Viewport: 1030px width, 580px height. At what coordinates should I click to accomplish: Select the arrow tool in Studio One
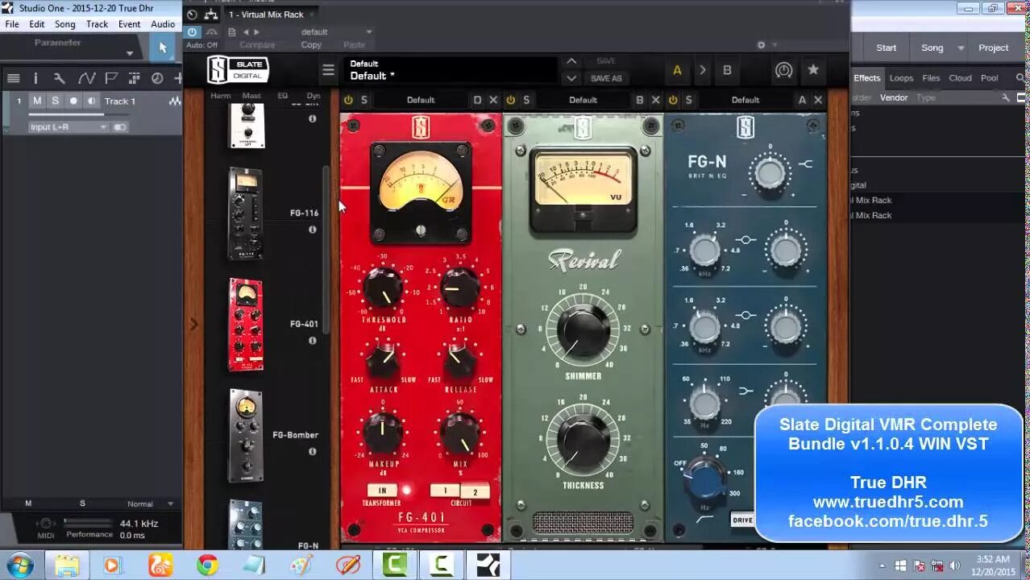tap(162, 48)
